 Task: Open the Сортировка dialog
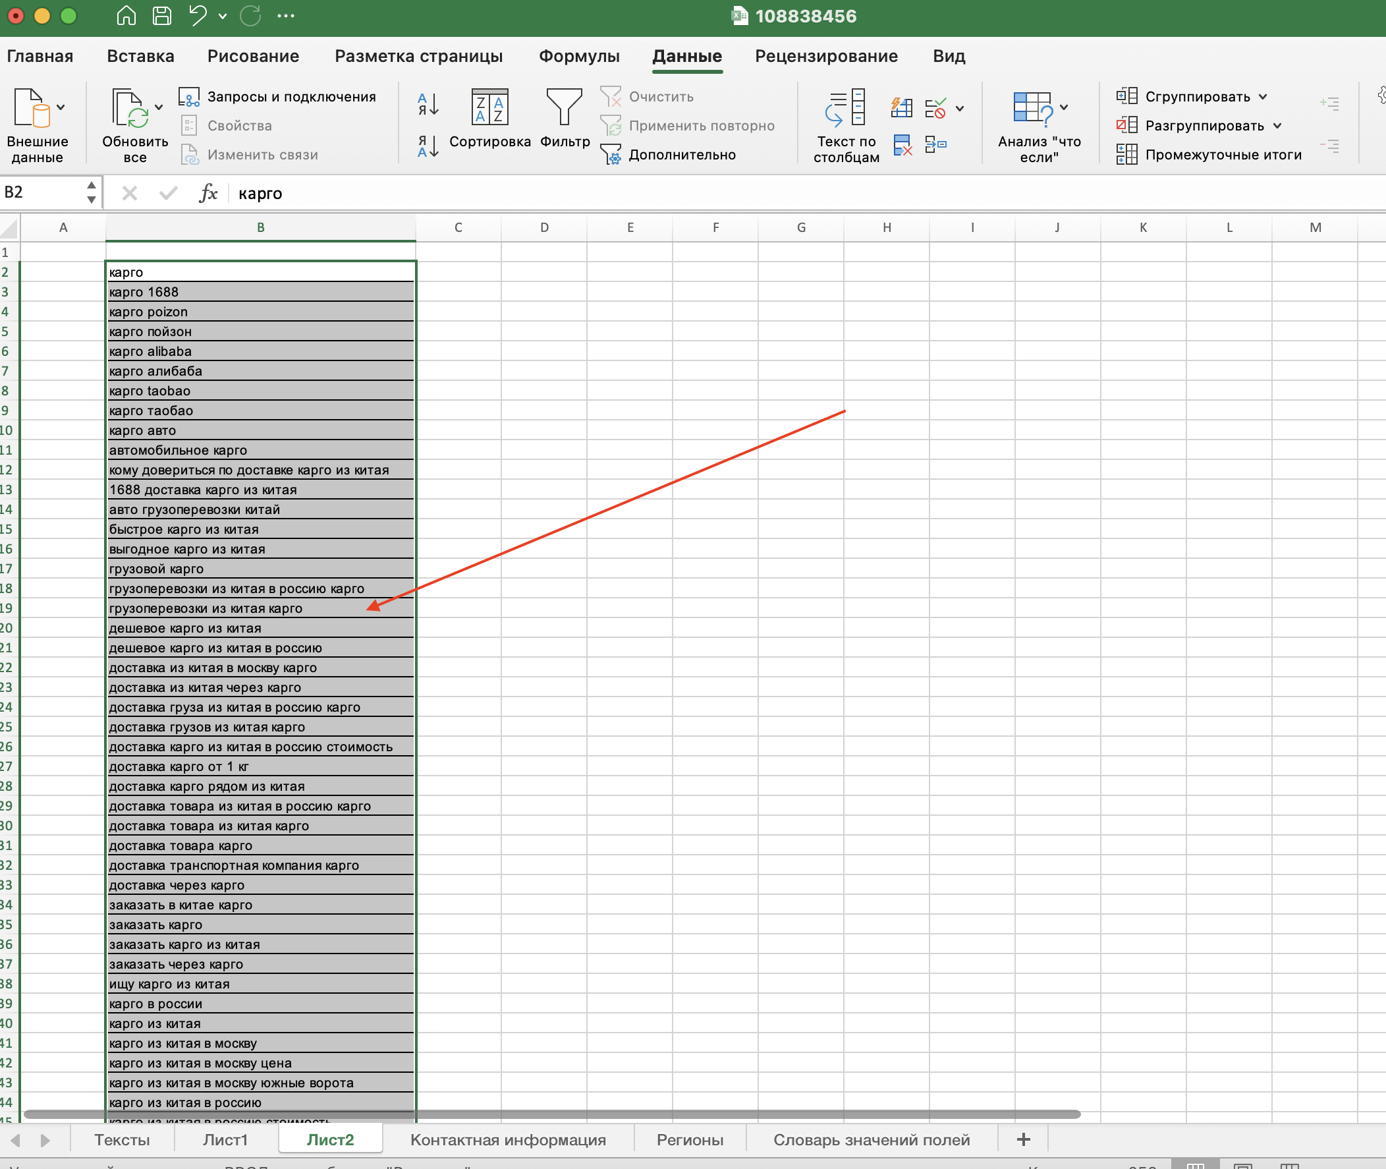click(489, 119)
